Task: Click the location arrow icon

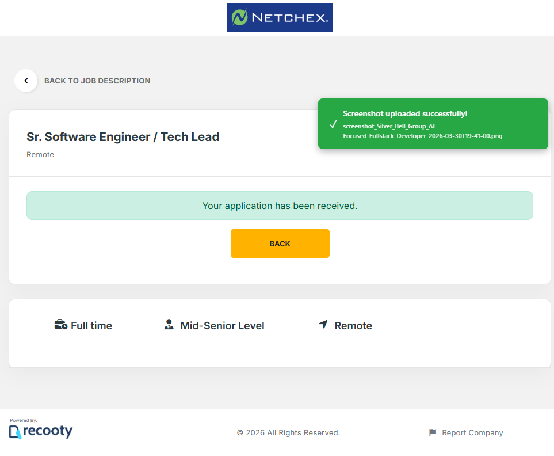Action: (323, 325)
